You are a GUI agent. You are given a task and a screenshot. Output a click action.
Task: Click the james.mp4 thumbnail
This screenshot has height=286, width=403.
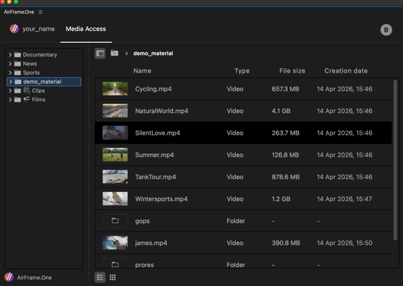coord(115,243)
